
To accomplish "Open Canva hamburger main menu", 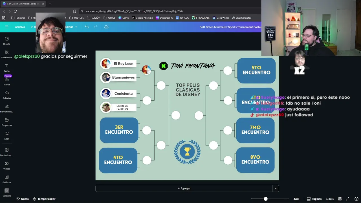I will (x=7, y=27).
